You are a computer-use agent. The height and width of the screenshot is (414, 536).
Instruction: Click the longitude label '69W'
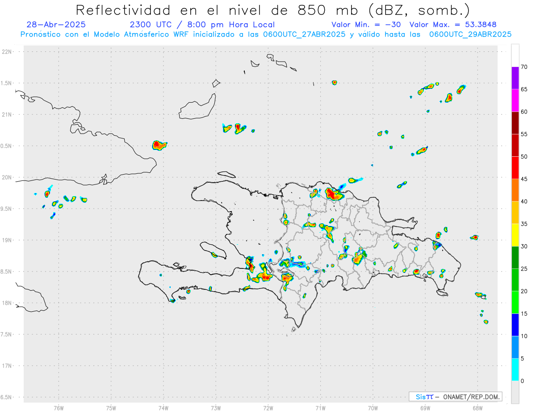(425, 408)
